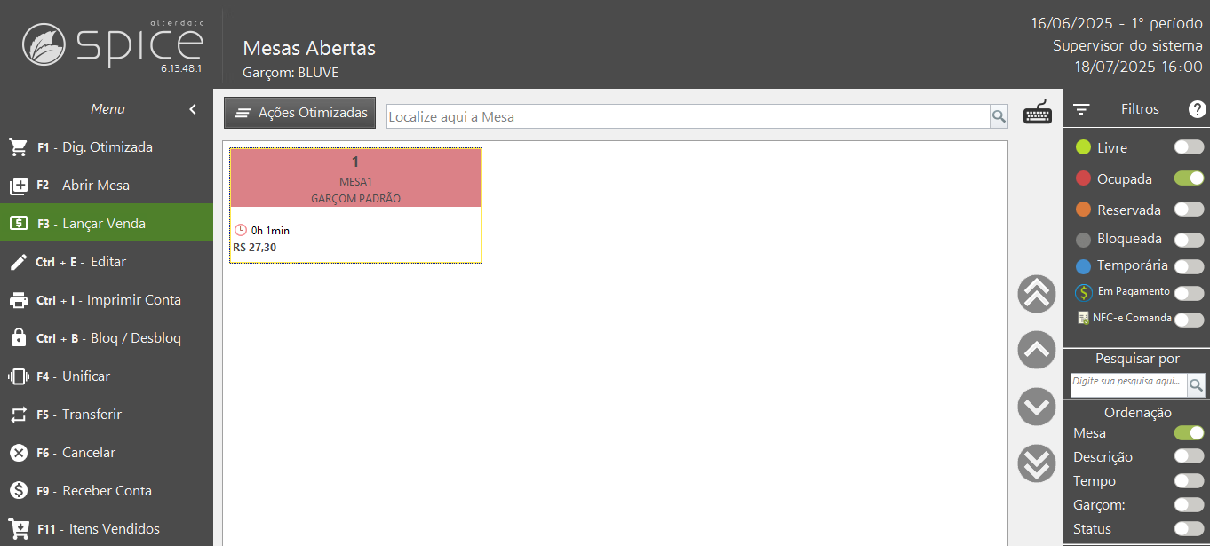
Task: Turn on Reservada filter switch
Action: click(1189, 210)
